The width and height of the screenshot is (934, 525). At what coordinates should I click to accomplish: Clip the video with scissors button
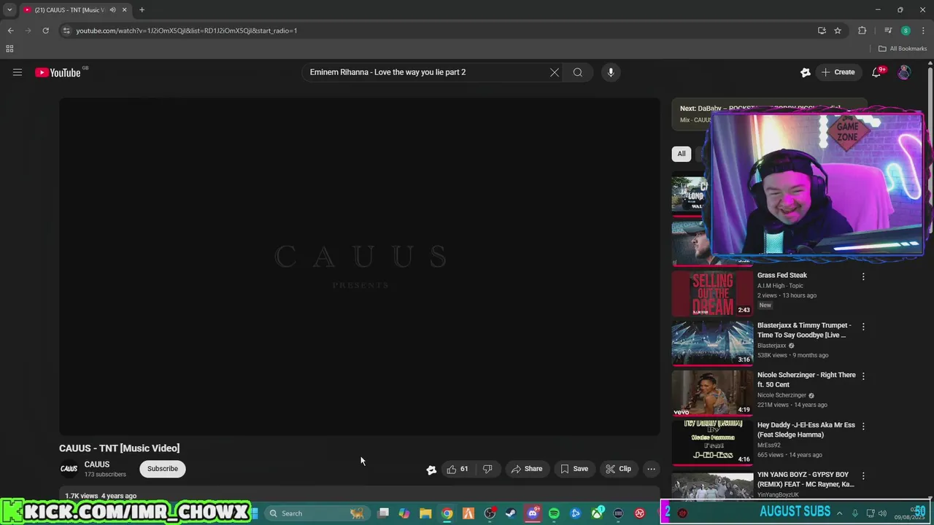619,469
